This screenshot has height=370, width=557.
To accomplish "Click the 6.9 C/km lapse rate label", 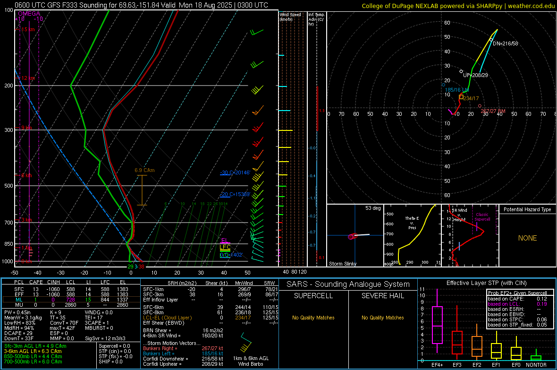I will (144, 170).
